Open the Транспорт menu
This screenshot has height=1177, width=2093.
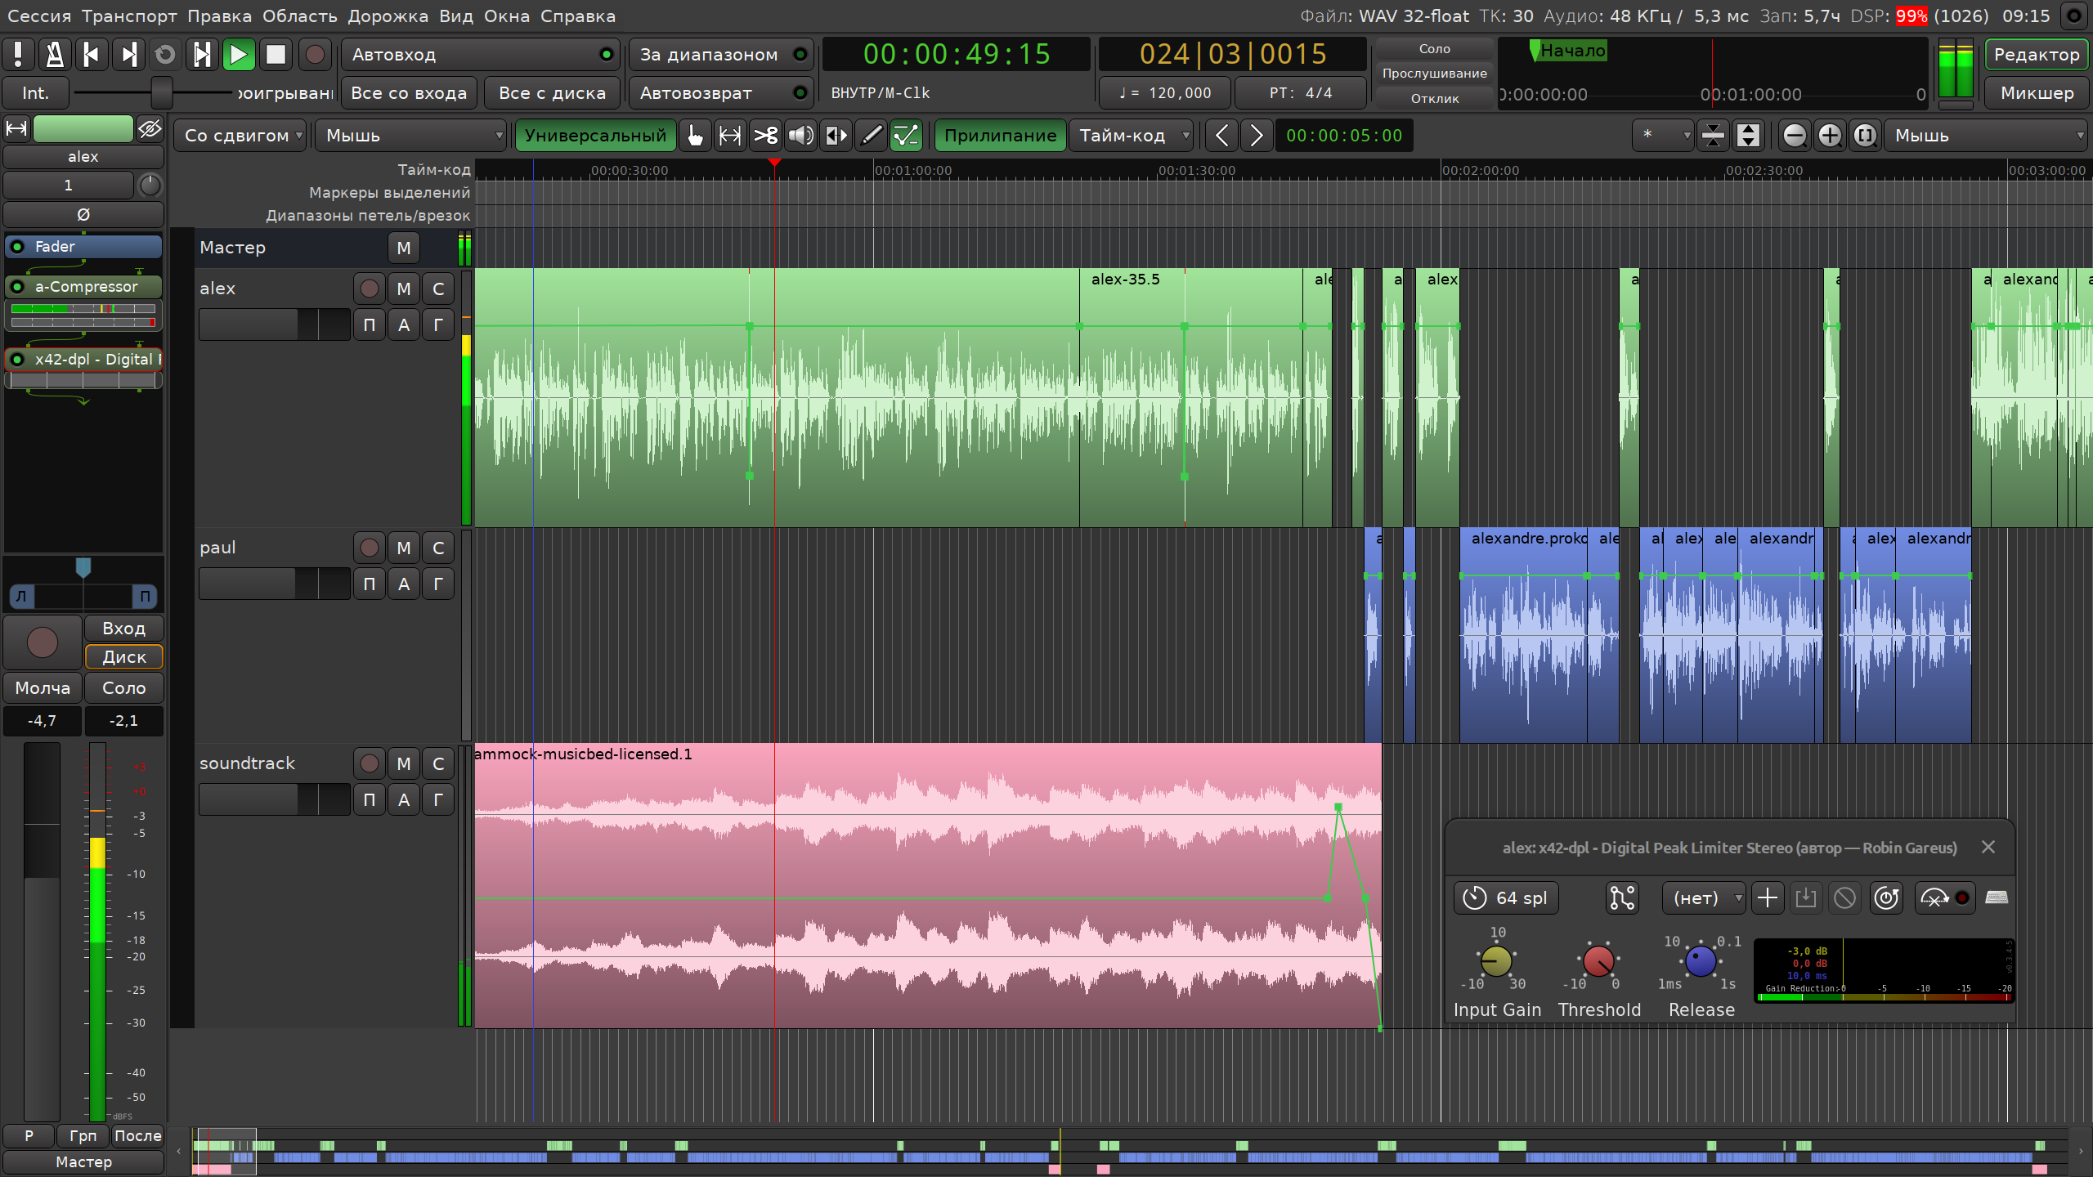(129, 16)
